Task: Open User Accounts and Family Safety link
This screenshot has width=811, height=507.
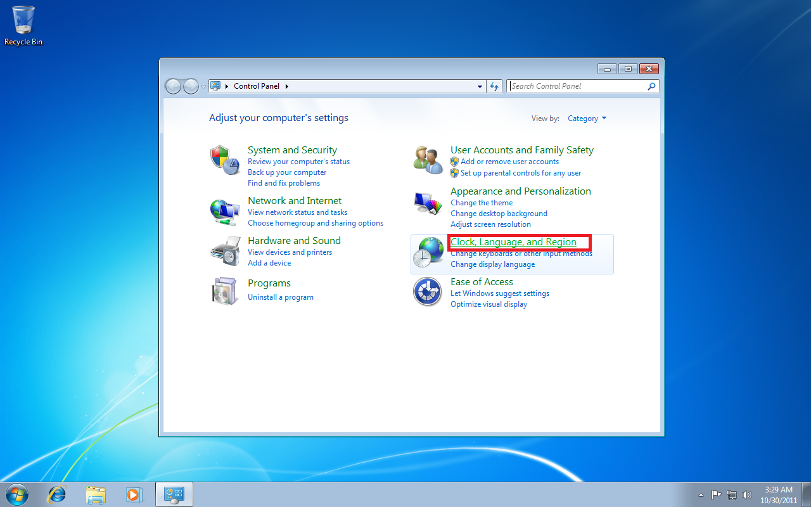Action: [522, 150]
